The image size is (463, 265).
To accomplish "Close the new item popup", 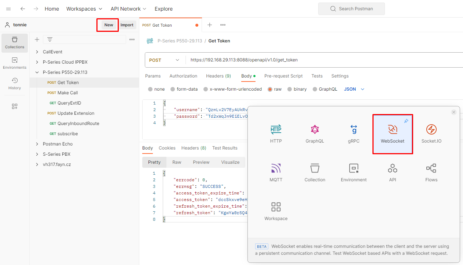I will (x=454, y=112).
